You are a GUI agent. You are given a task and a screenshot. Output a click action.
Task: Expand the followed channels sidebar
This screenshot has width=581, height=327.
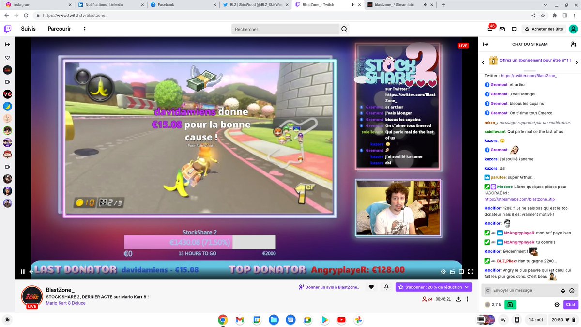(7, 44)
